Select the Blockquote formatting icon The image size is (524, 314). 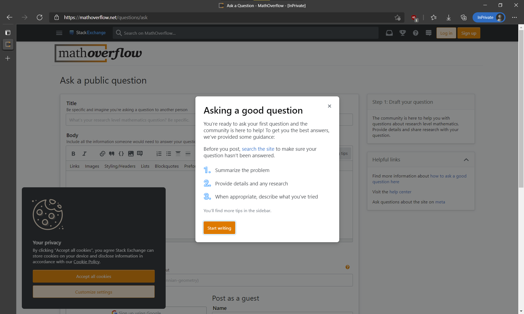tap(111, 153)
